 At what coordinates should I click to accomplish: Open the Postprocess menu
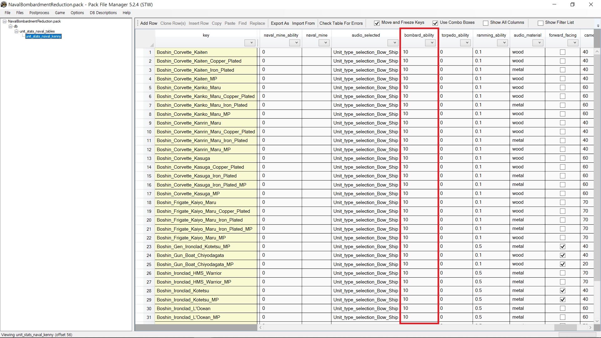[x=39, y=13]
